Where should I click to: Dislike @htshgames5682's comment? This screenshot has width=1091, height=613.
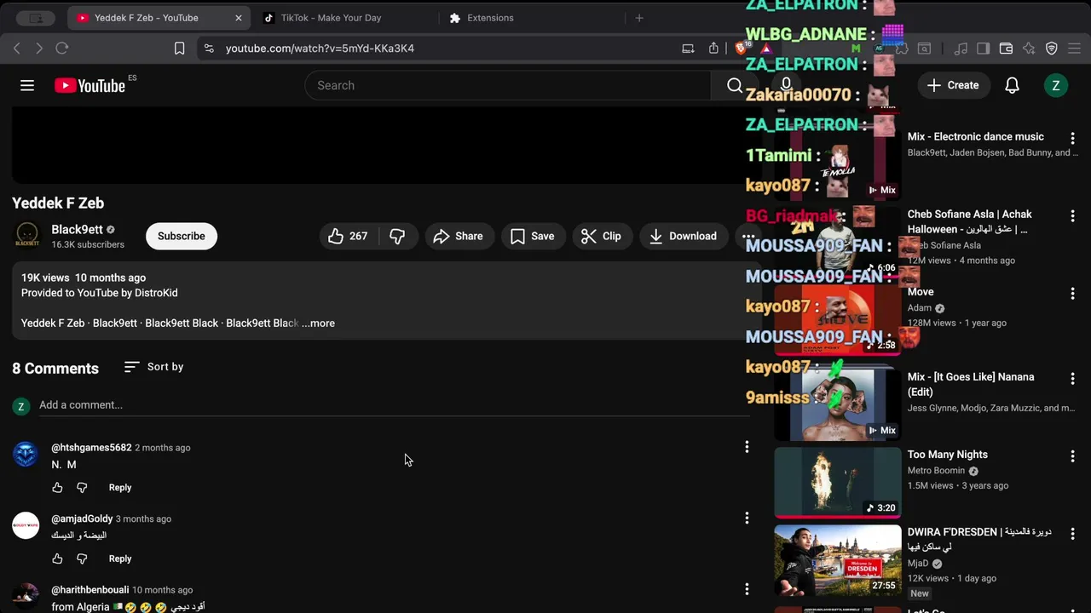(82, 488)
